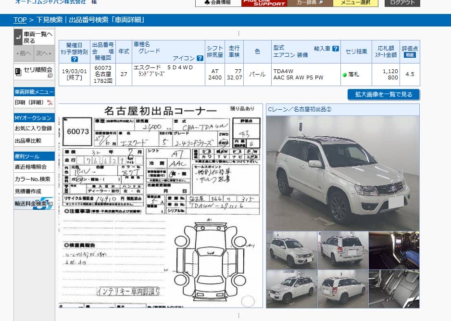Open セリ順照会 link in sidebar
The width and height of the screenshot is (451, 321).
click(x=34, y=72)
